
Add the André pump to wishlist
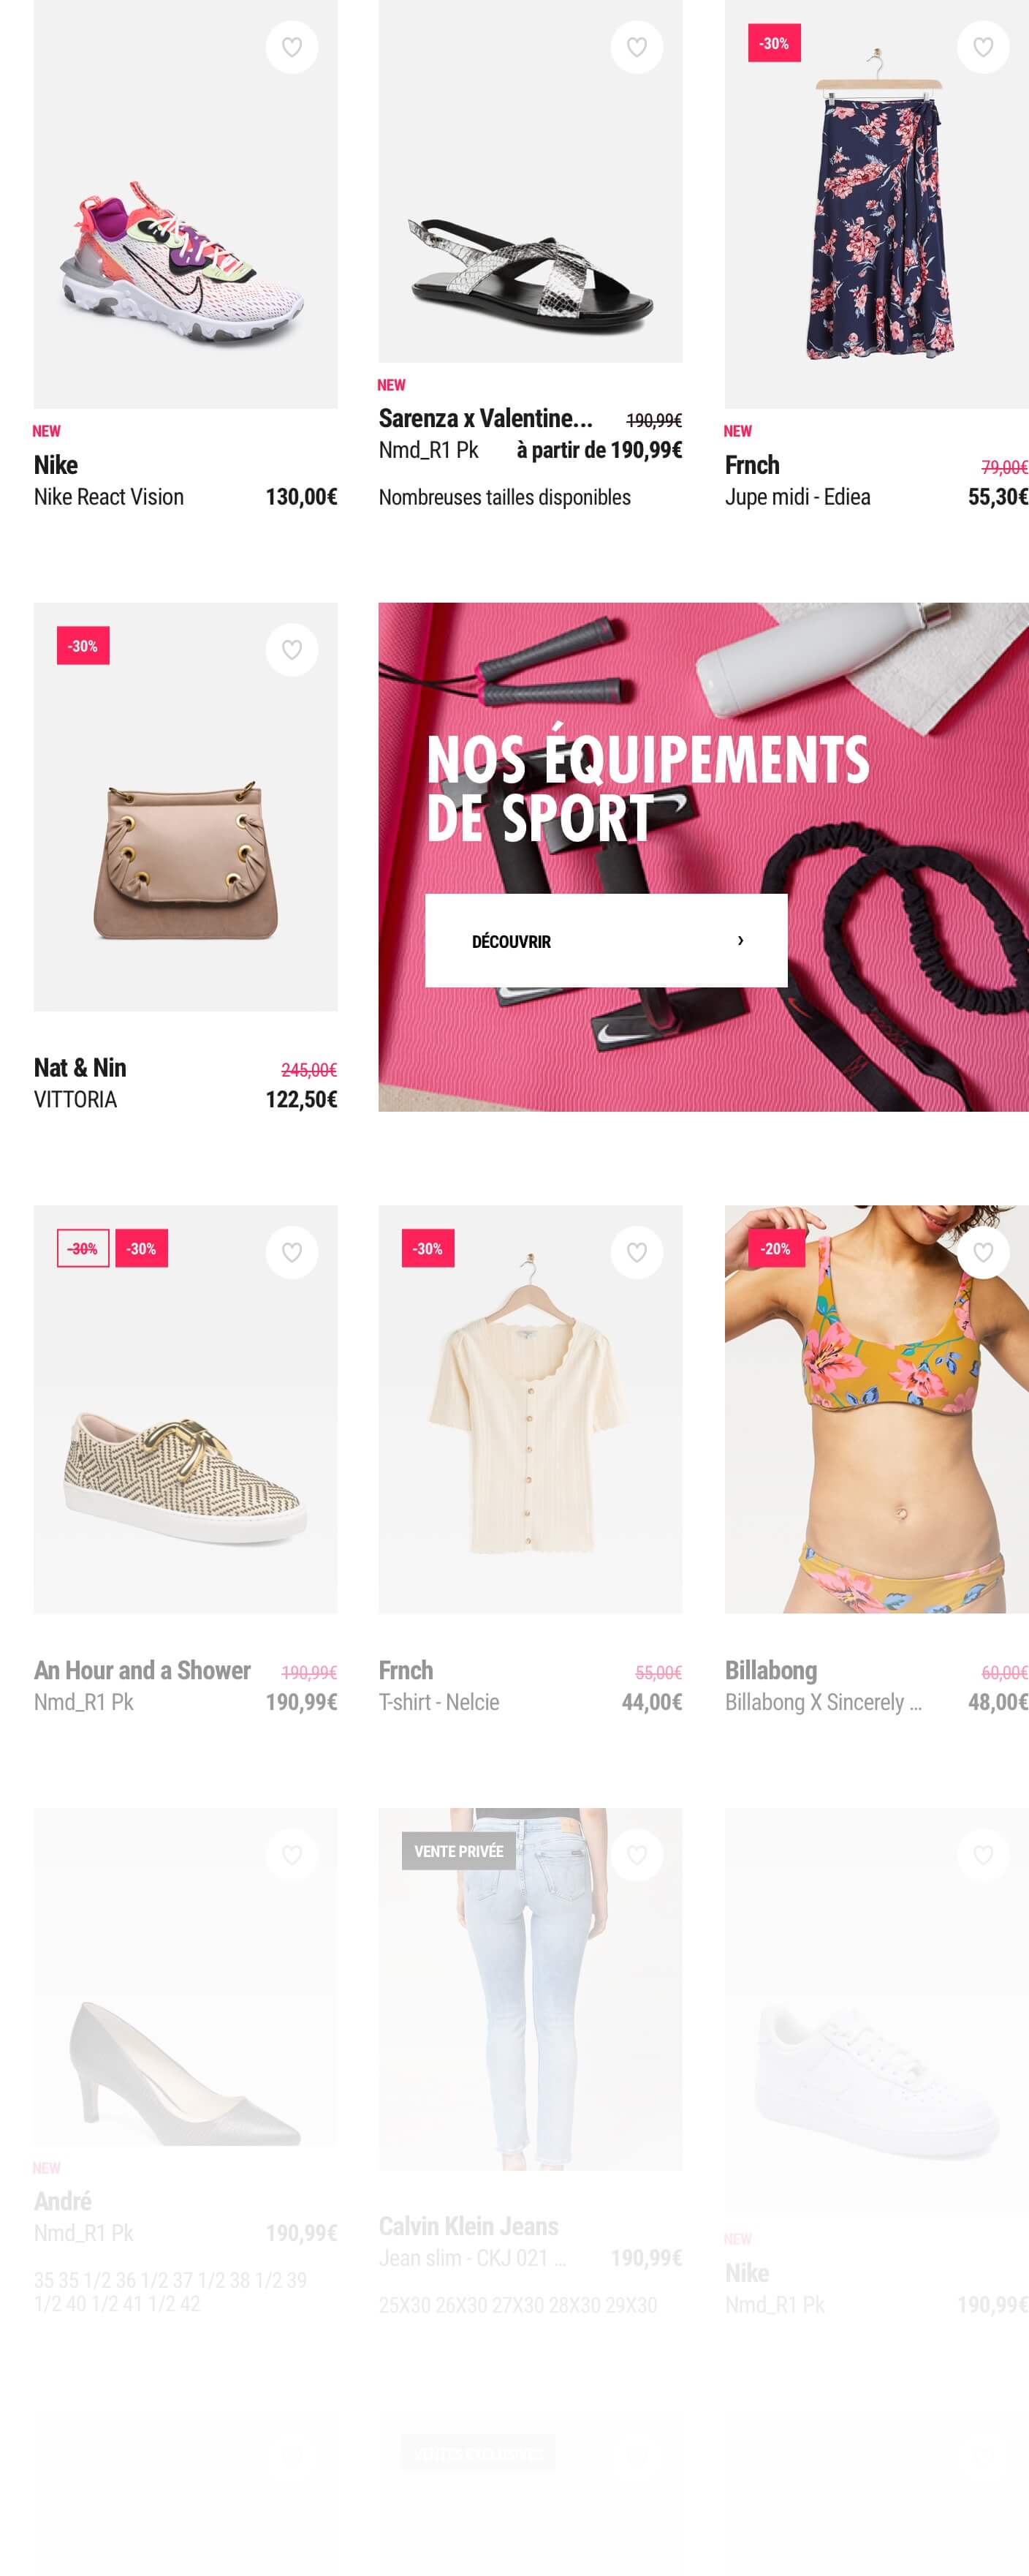click(x=292, y=1855)
